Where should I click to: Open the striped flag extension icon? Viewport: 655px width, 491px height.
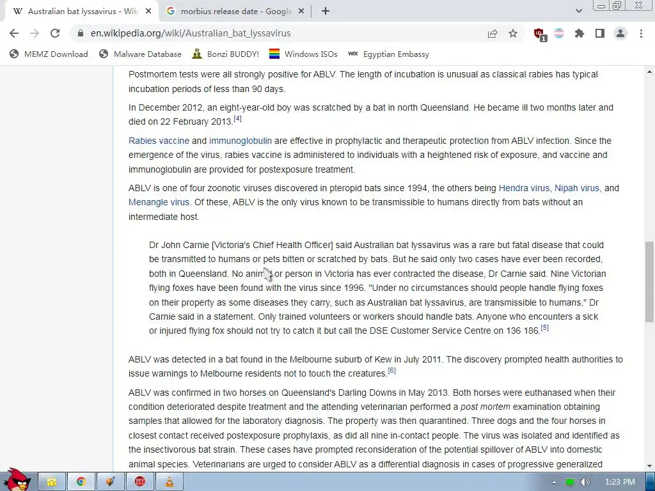tap(559, 33)
